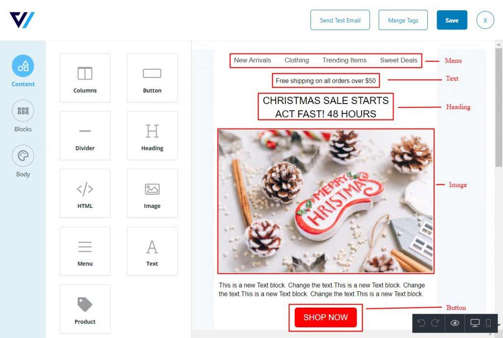Pick the Button content block
The height and width of the screenshot is (338, 503).
click(x=152, y=78)
